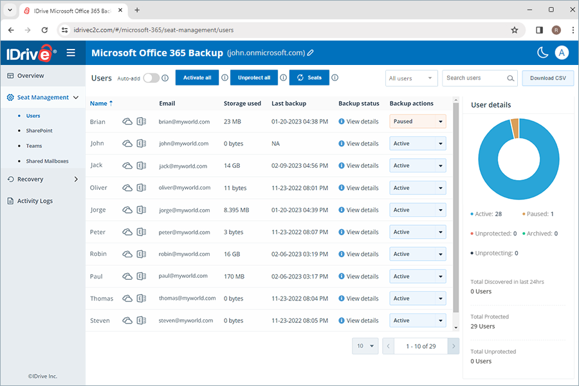Show info about Activate all
This screenshot has width=579, height=386.
225,78
